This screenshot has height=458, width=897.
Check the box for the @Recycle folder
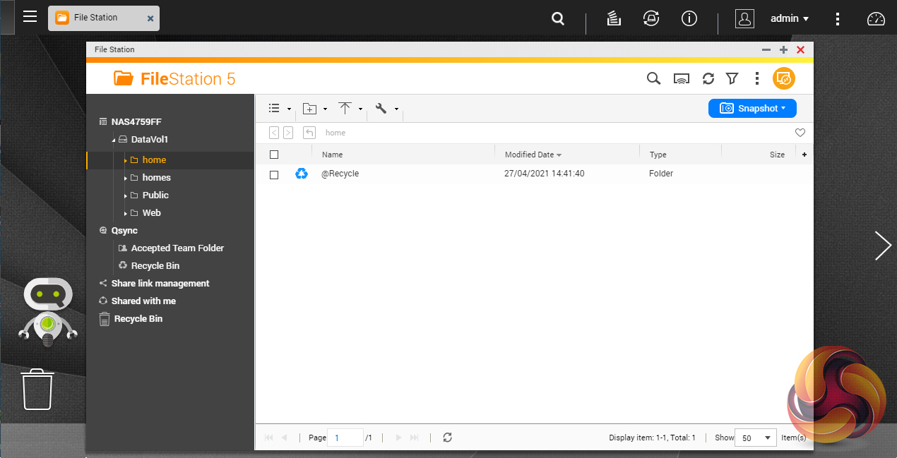click(274, 174)
